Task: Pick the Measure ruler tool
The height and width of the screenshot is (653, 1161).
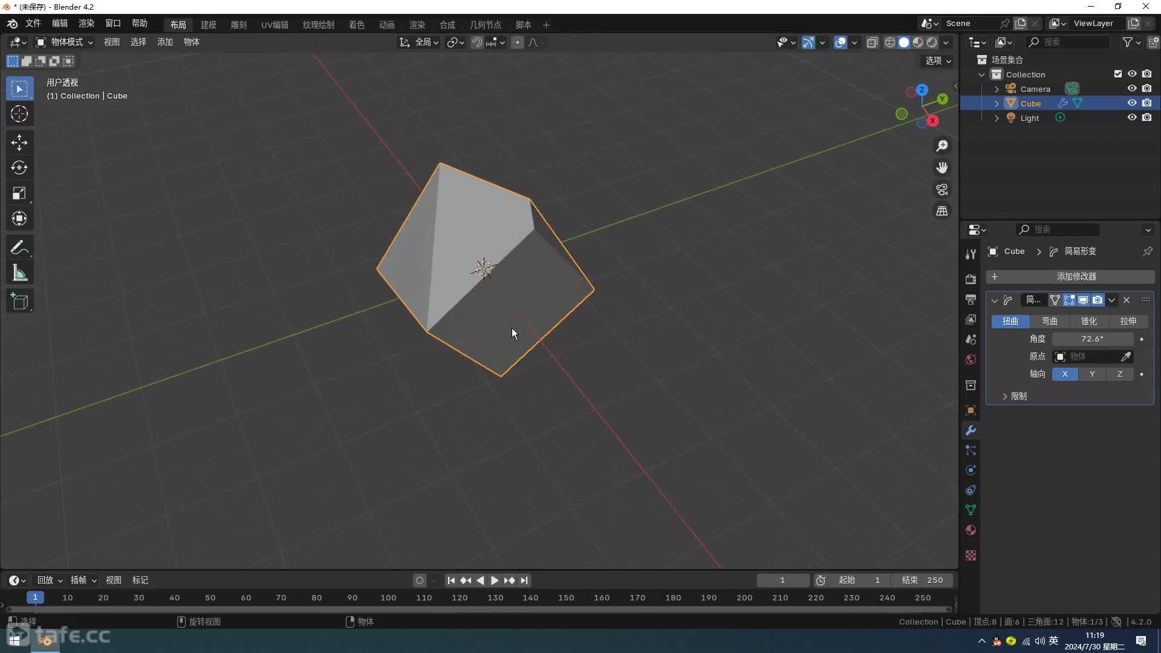Action: coord(19,273)
